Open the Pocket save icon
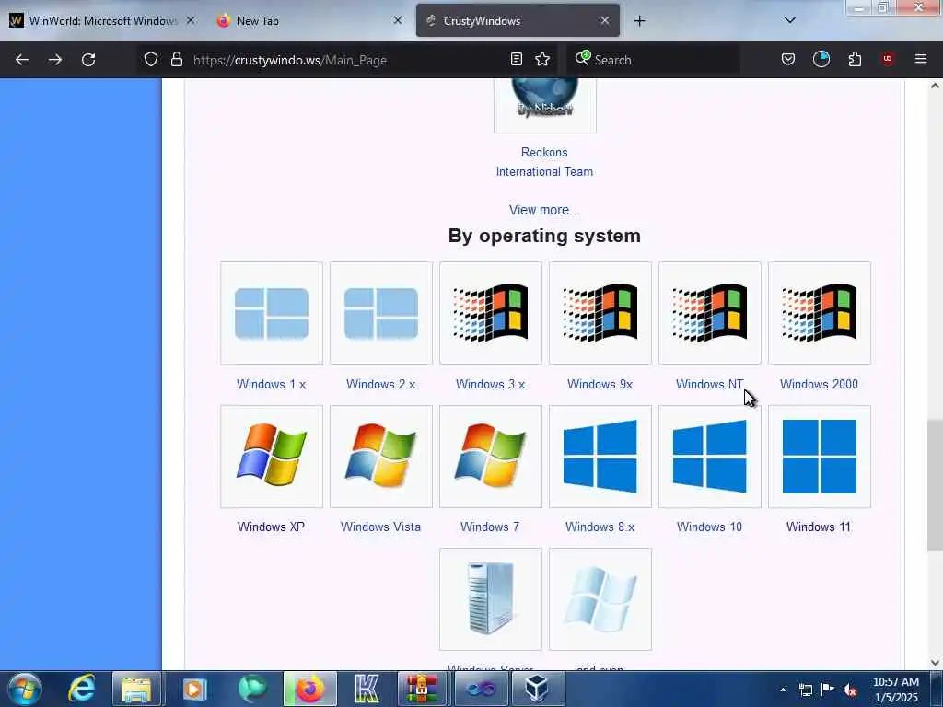943x707 pixels. [788, 59]
